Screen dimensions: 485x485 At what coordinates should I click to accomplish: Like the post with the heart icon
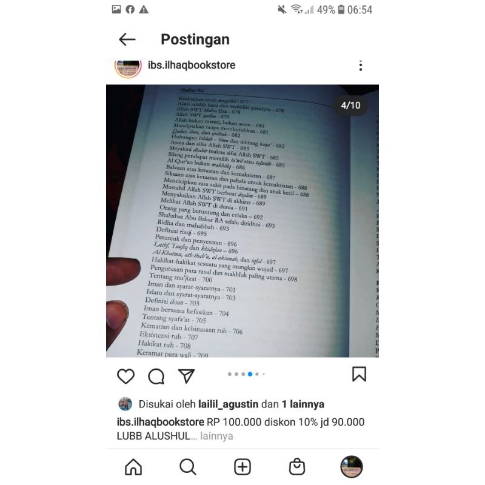pos(125,376)
